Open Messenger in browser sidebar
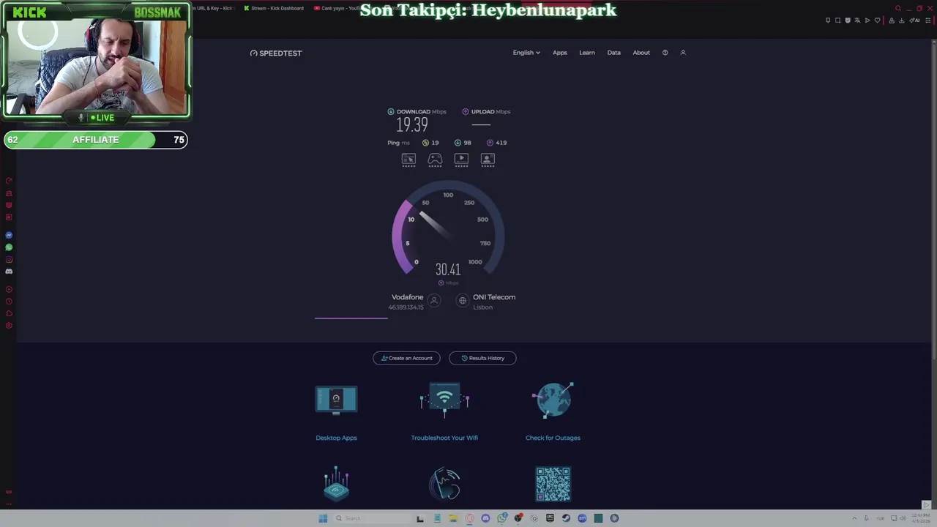This screenshot has height=527, width=937. (x=9, y=235)
